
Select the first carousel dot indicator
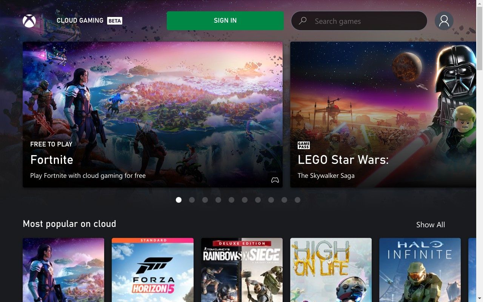tap(178, 200)
